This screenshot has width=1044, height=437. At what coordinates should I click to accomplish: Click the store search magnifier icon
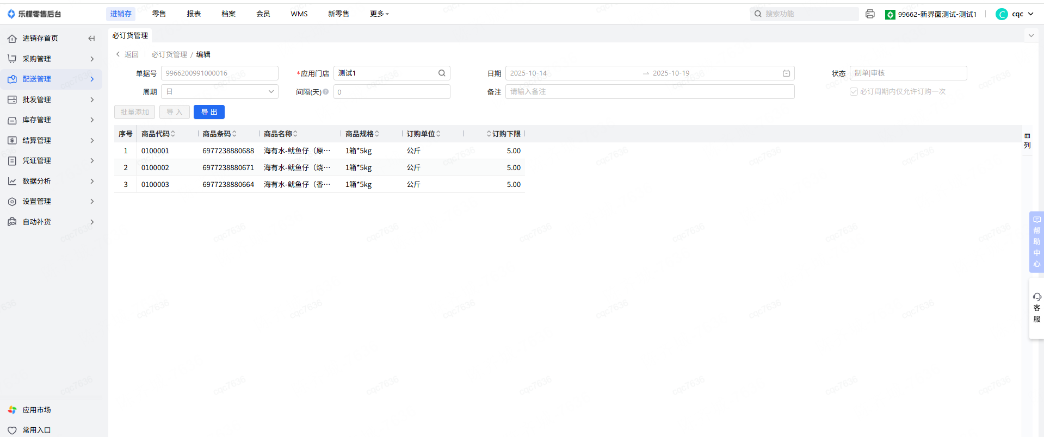(x=442, y=73)
